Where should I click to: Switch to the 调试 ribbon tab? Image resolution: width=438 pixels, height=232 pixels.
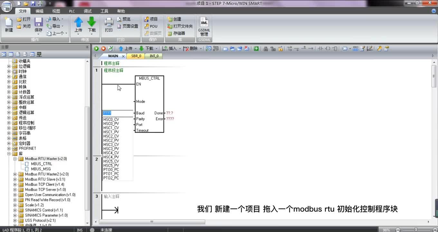click(x=88, y=11)
